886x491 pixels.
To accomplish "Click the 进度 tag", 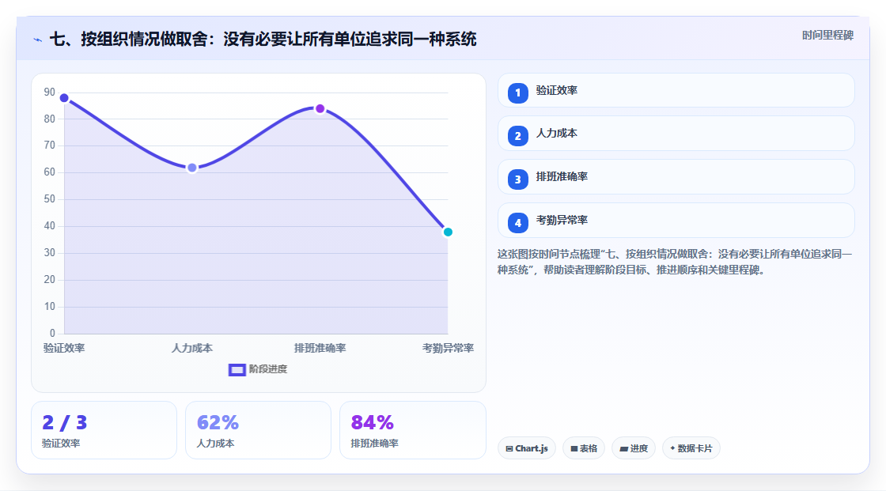I will point(634,448).
